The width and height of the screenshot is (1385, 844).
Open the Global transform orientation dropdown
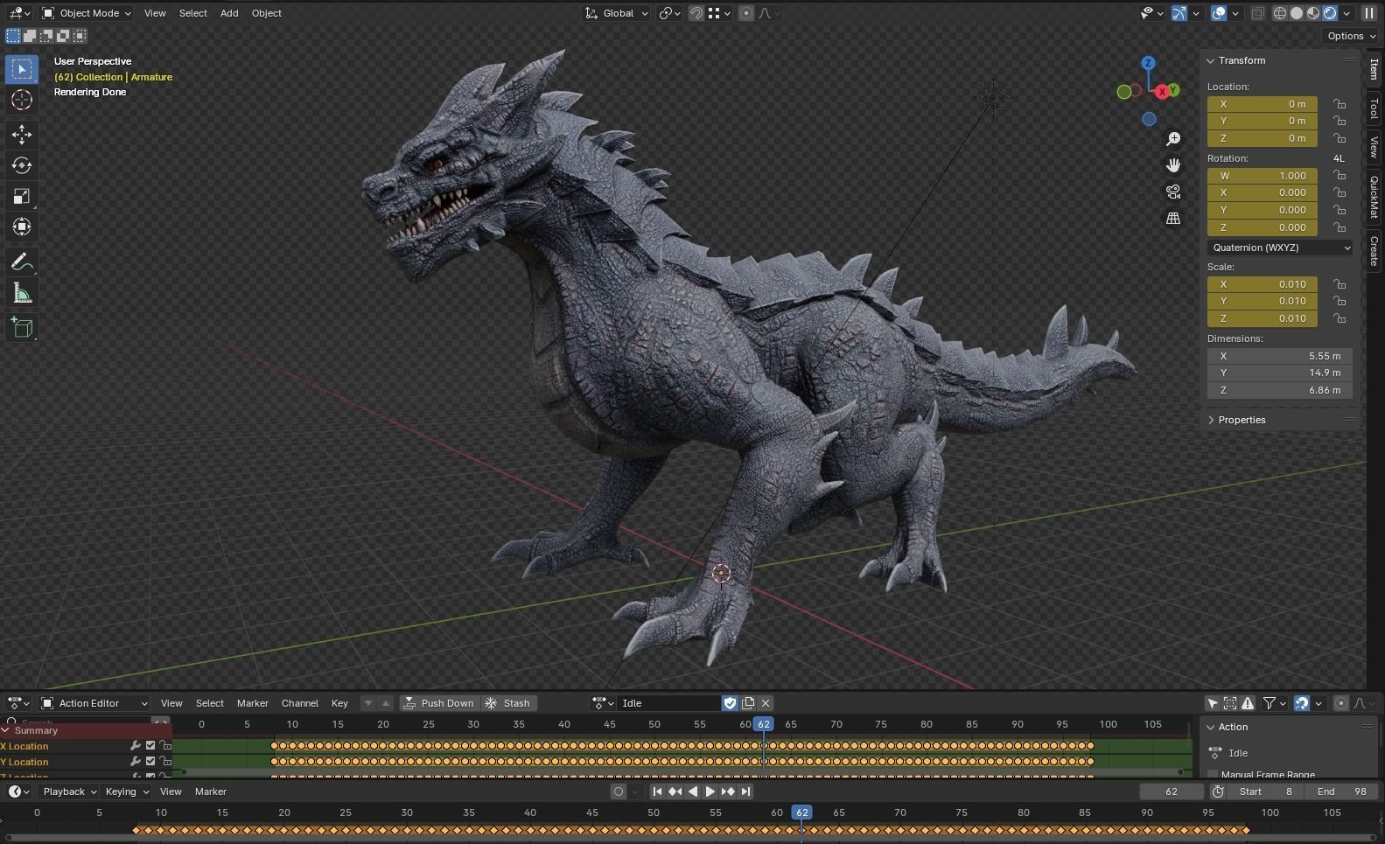click(616, 13)
